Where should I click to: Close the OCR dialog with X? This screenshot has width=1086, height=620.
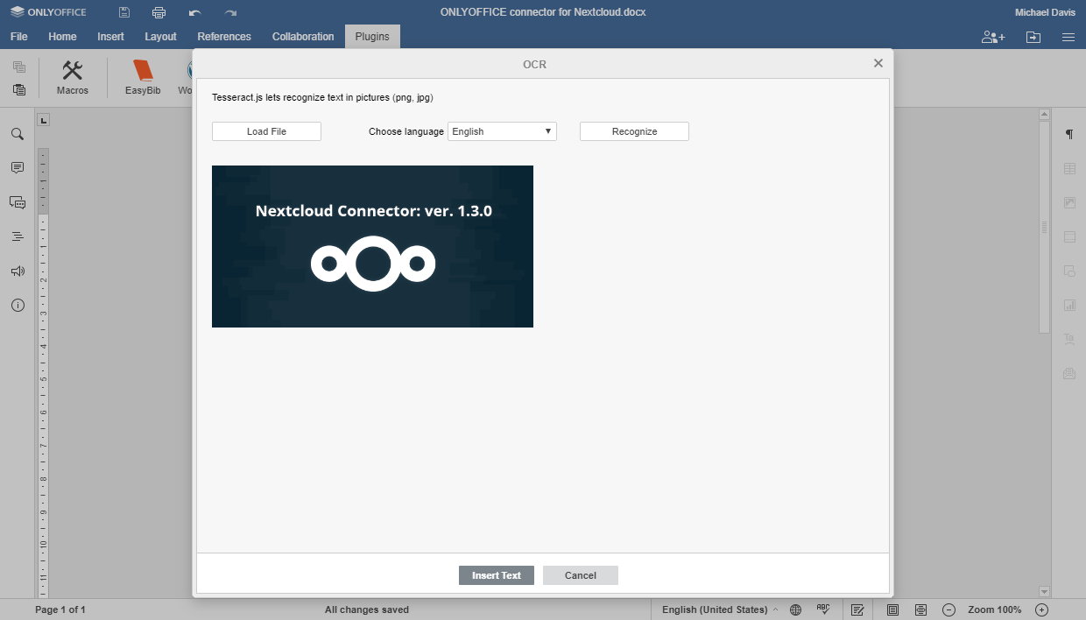coord(878,63)
